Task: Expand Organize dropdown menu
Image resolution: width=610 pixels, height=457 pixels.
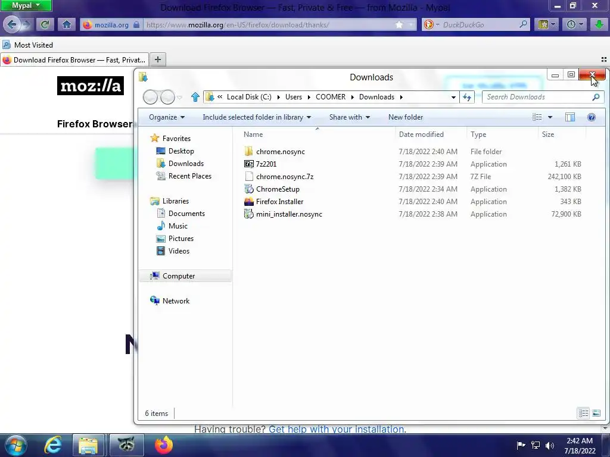Action: point(167,117)
